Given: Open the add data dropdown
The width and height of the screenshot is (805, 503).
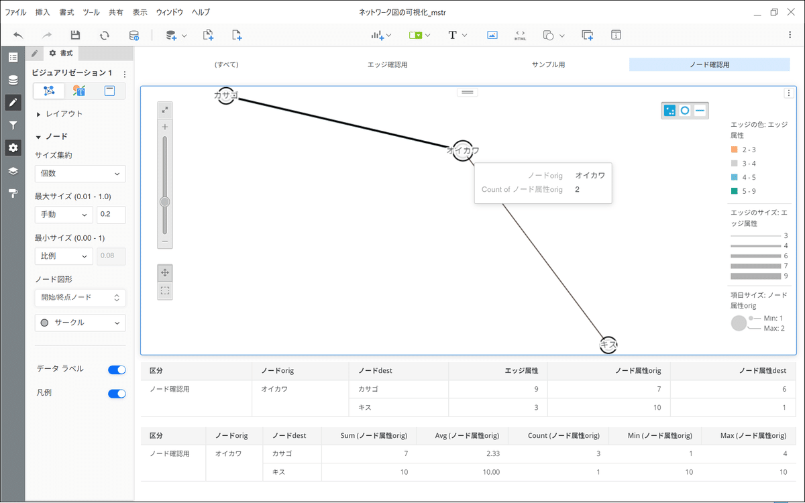Looking at the screenshot, I should (176, 35).
